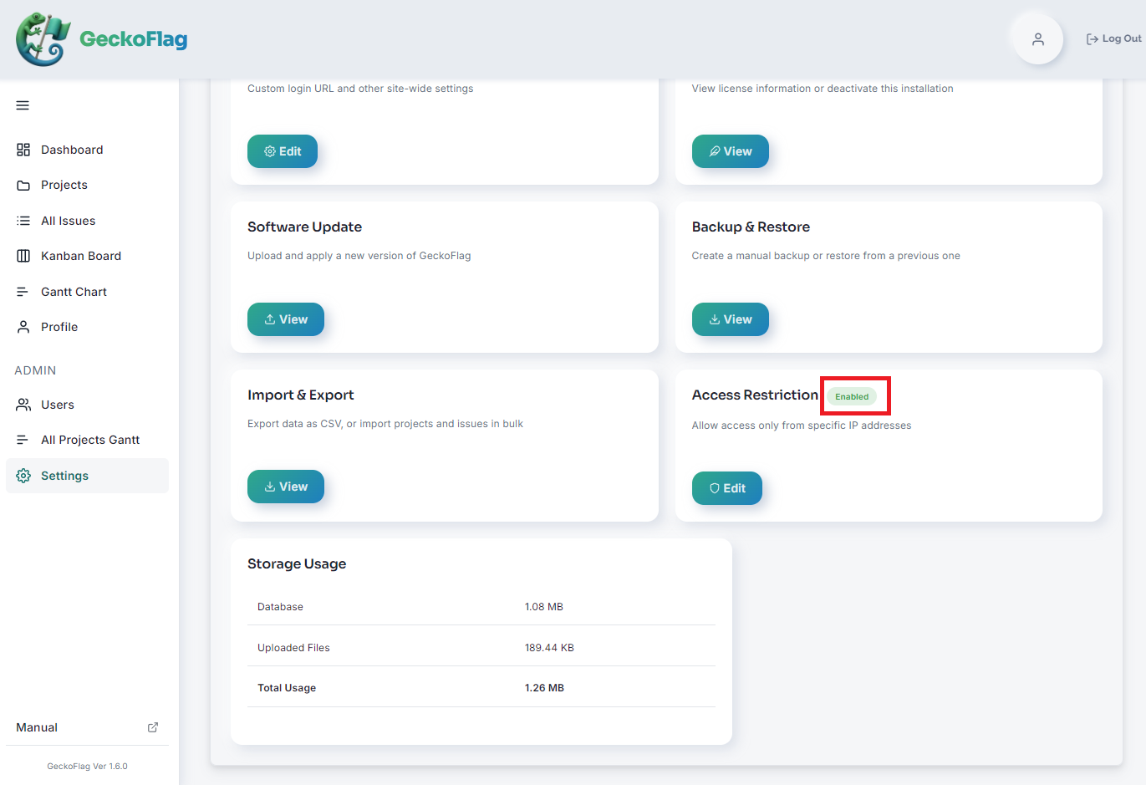Click the Enabled badge on Access Restriction
The height and width of the screenshot is (785, 1146).
[852, 396]
